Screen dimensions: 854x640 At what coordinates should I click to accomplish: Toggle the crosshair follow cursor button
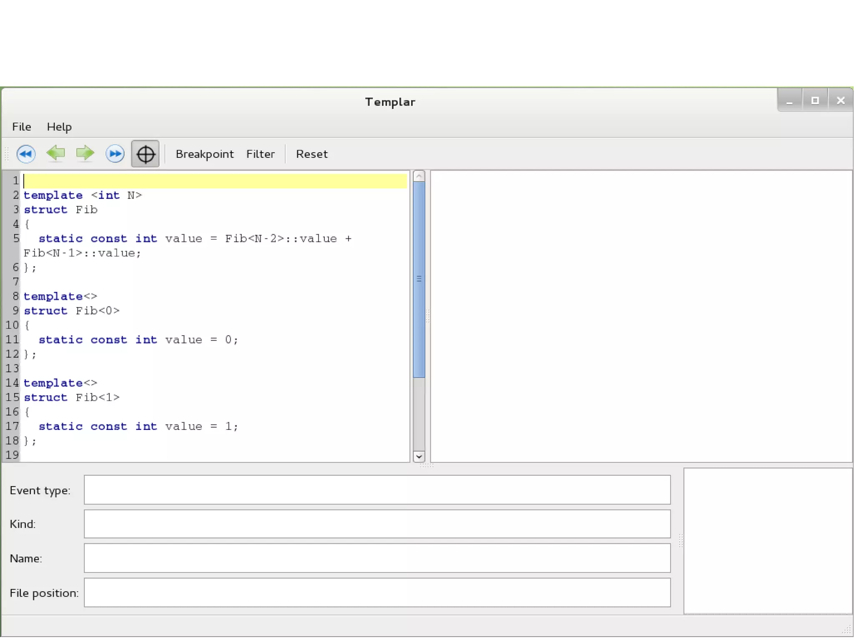coord(145,154)
